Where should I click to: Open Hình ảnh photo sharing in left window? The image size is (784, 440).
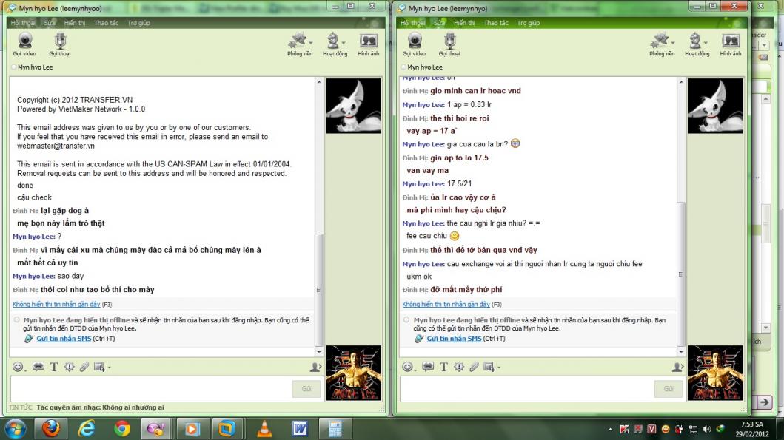(x=369, y=44)
